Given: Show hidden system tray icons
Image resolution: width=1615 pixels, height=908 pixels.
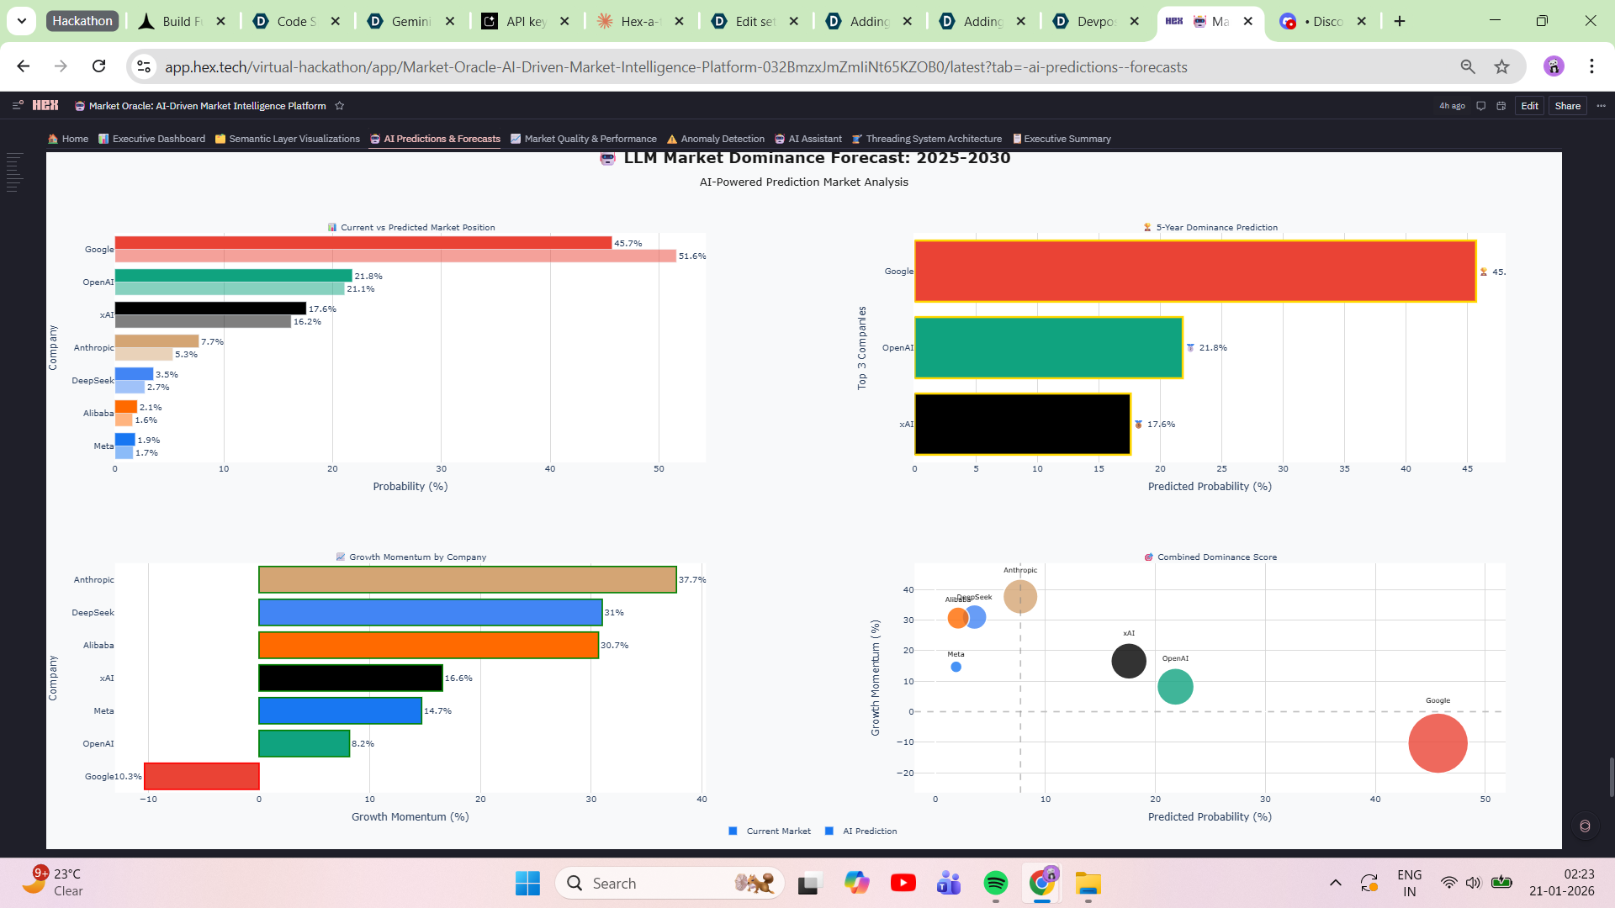Looking at the screenshot, I should click(x=1335, y=883).
